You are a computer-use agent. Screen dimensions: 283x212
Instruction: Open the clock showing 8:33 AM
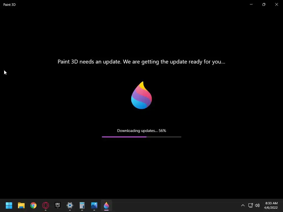tap(271, 205)
